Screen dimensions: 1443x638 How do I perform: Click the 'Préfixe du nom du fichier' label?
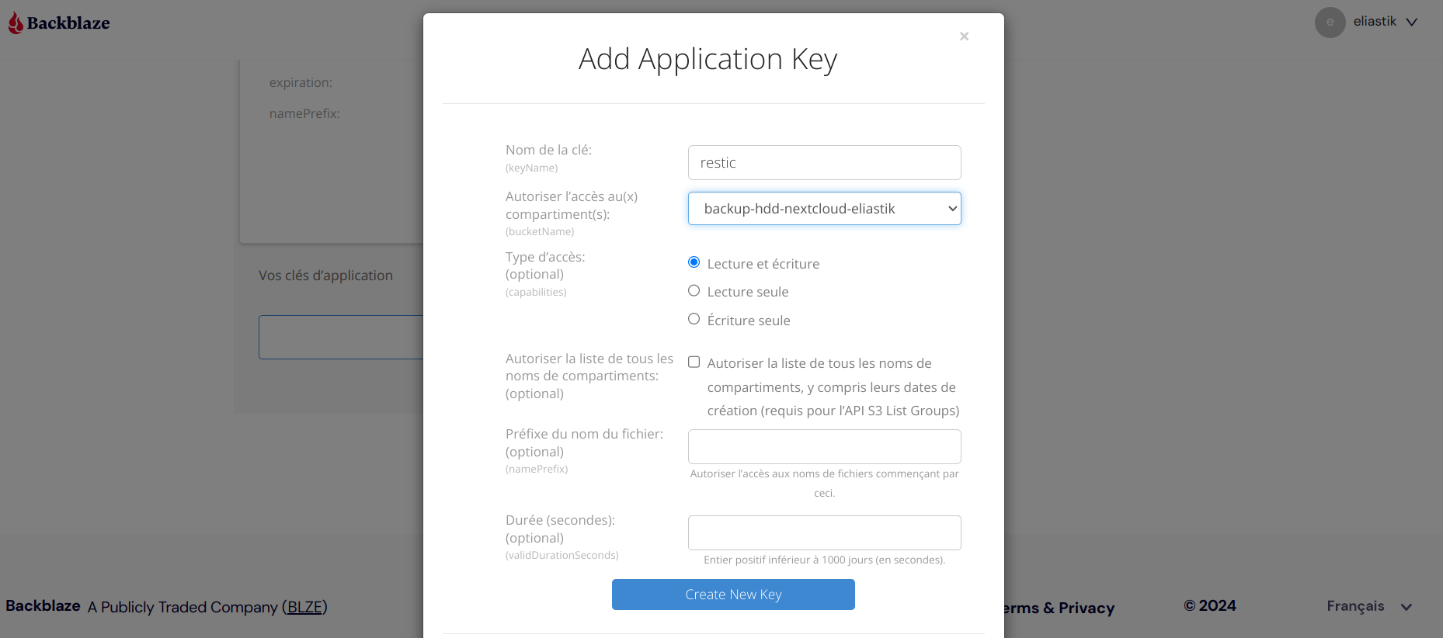click(x=584, y=434)
